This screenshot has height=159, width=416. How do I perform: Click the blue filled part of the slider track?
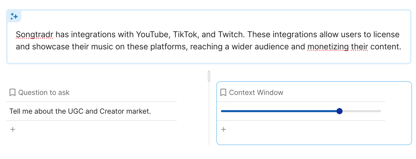pos(279,111)
